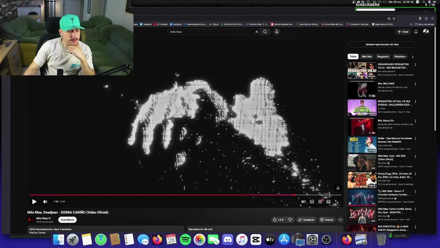Open Finder from the dock
440x248 pixels.
58,239
